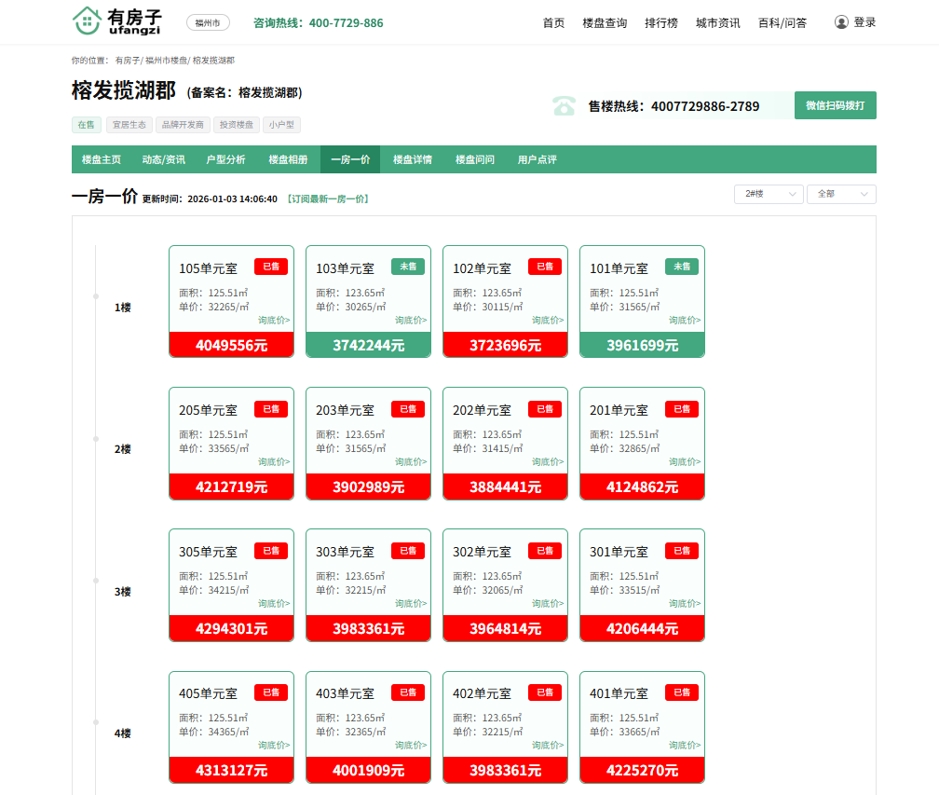Click the telephone icon beside sales hotline
This screenshot has width=939, height=795.
tap(564, 105)
